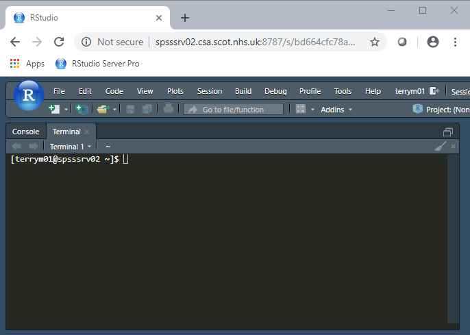The image size is (470, 335).
Task: Bookmark this page with star icon
Action: [x=375, y=42]
